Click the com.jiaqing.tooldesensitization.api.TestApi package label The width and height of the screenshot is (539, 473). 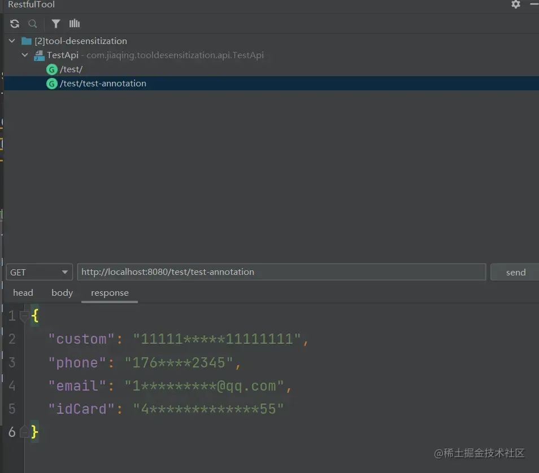(x=175, y=55)
